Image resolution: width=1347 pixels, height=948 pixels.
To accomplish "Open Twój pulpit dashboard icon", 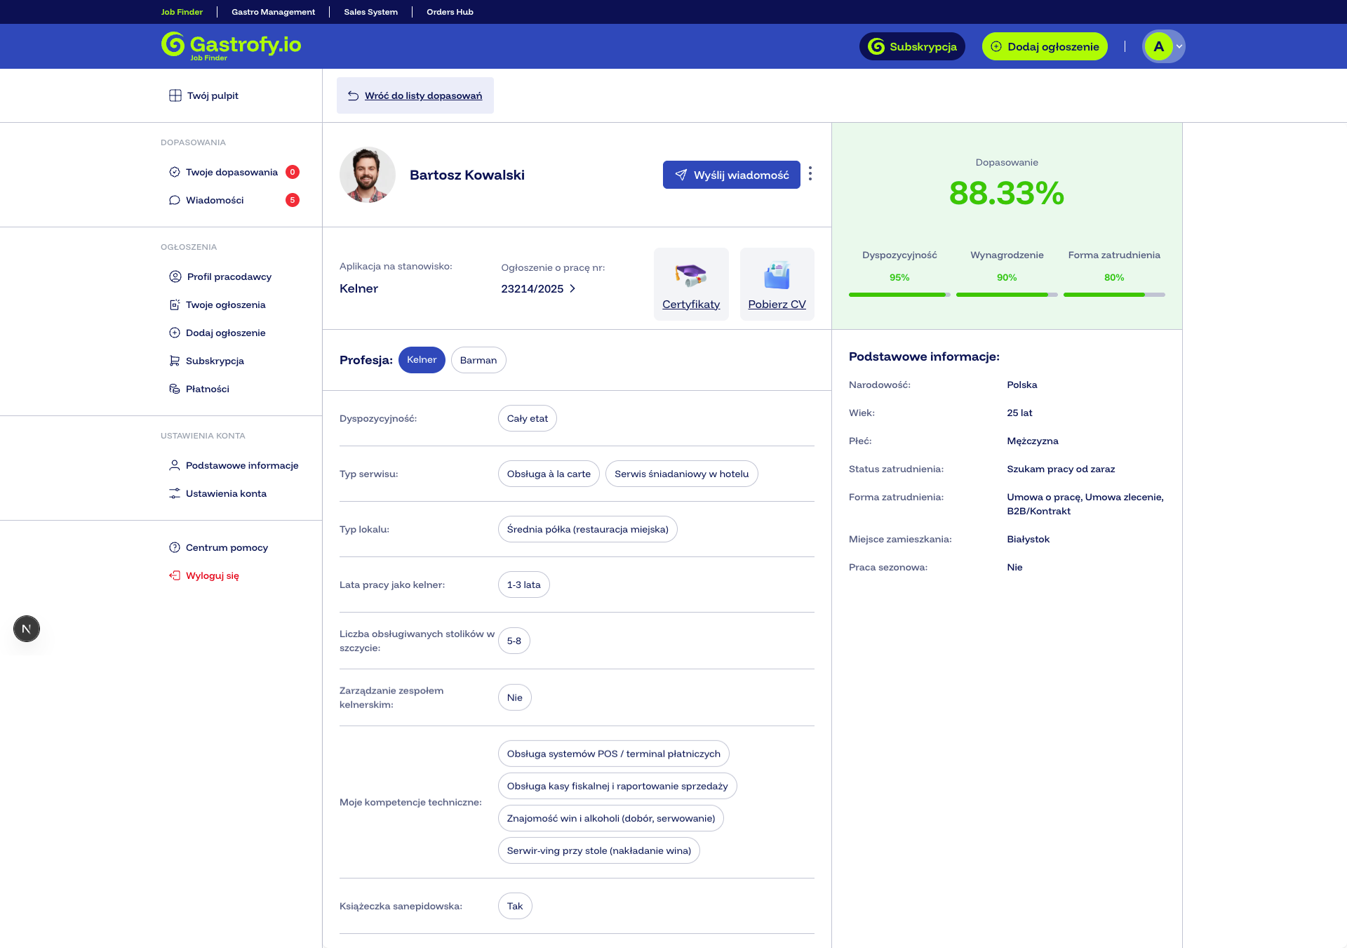I will (175, 95).
